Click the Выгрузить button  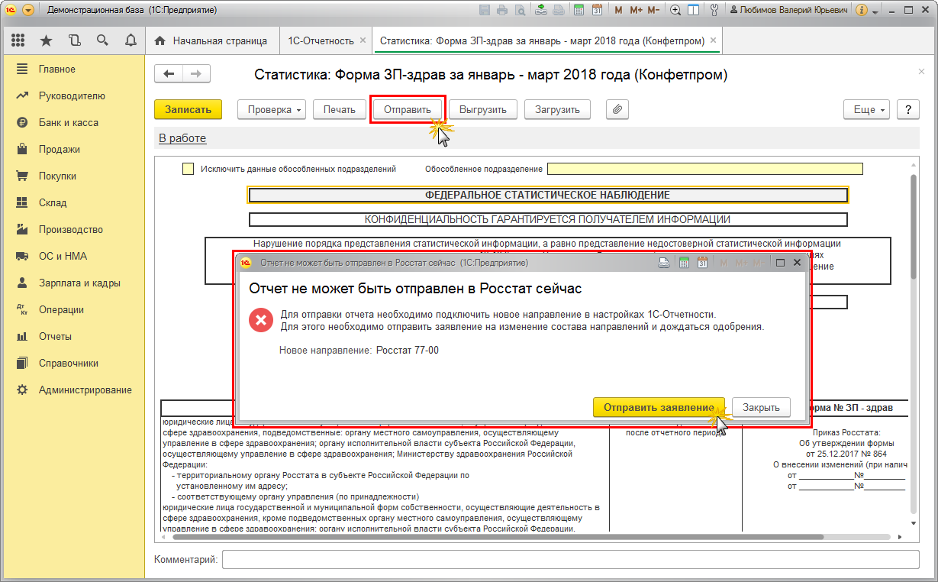click(483, 109)
